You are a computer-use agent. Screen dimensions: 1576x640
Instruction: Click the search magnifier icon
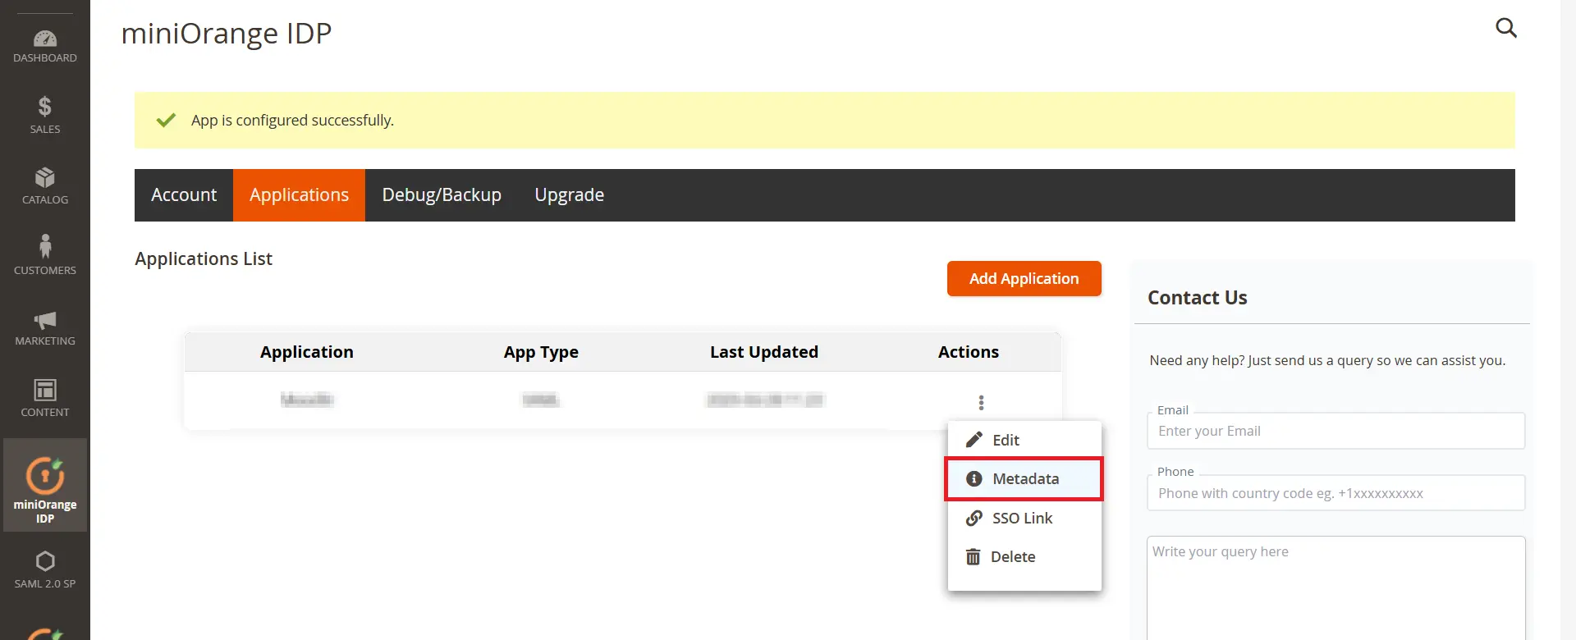(x=1506, y=28)
